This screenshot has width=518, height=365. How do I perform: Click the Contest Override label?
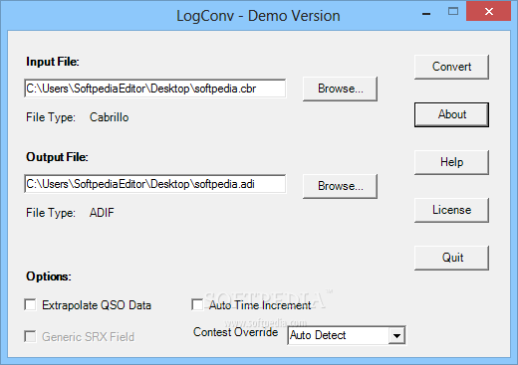[x=235, y=332]
